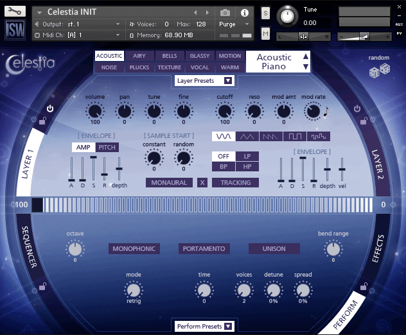
Task: Click the Sequencer padlock icon
Action: point(42,286)
